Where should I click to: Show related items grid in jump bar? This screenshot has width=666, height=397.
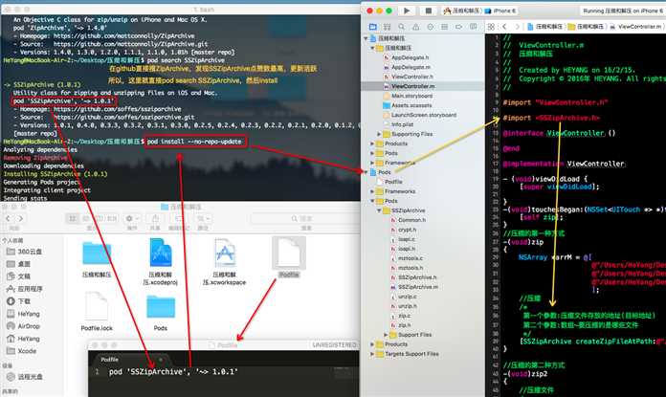[x=491, y=27]
